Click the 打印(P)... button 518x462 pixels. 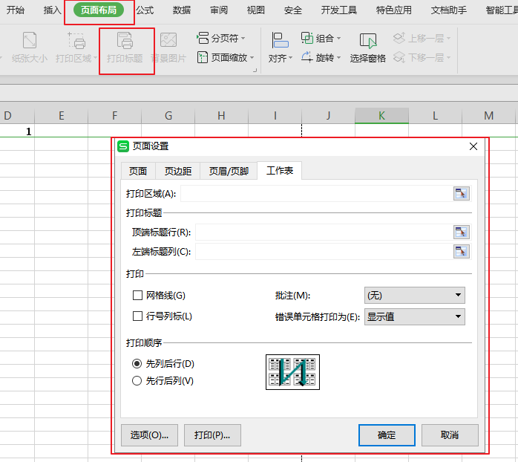point(212,435)
